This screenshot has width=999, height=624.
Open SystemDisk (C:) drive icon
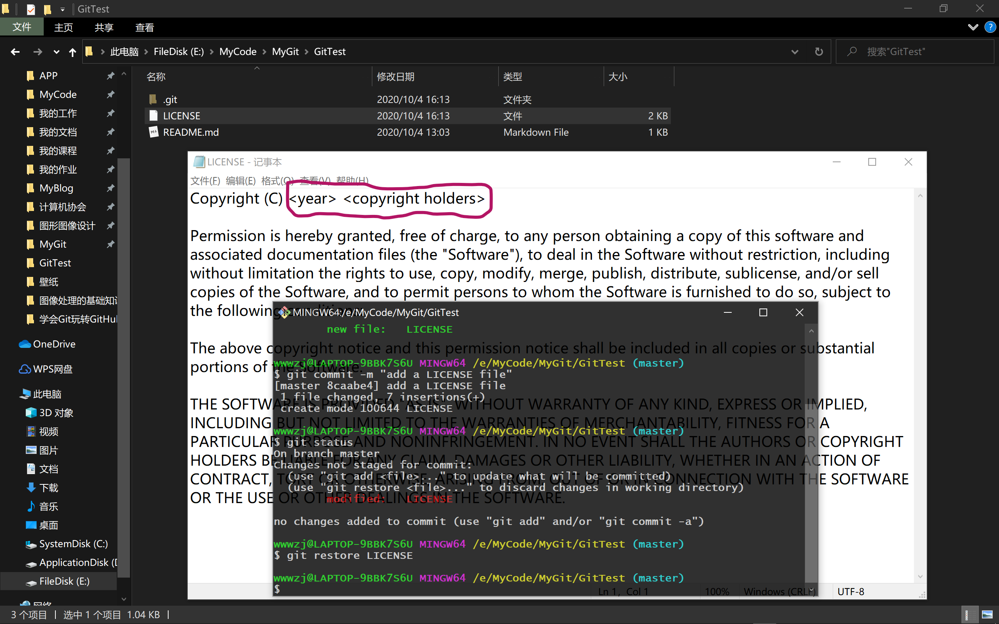[x=31, y=544]
